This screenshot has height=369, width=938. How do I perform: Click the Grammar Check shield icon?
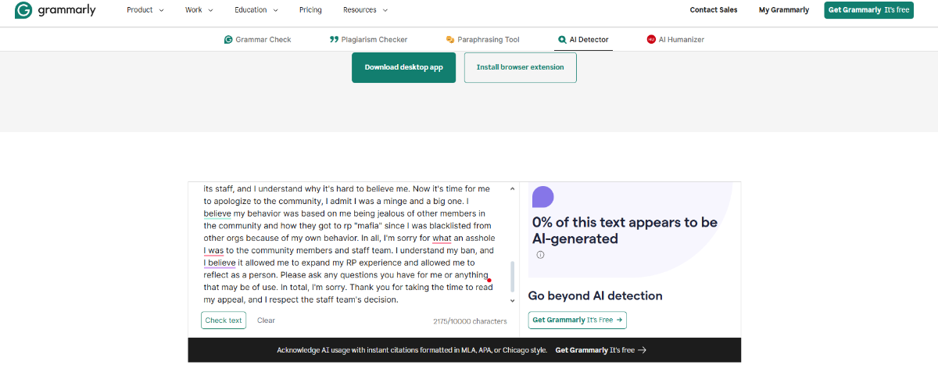tap(228, 40)
